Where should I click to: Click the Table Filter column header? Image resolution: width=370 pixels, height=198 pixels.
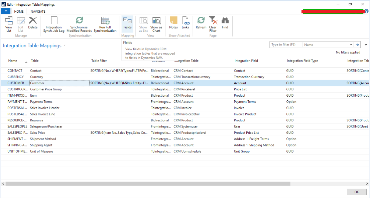[x=99, y=61]
